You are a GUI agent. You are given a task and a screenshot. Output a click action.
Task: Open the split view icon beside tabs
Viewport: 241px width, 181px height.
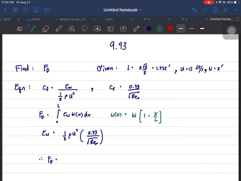click(x=237, y=19)
